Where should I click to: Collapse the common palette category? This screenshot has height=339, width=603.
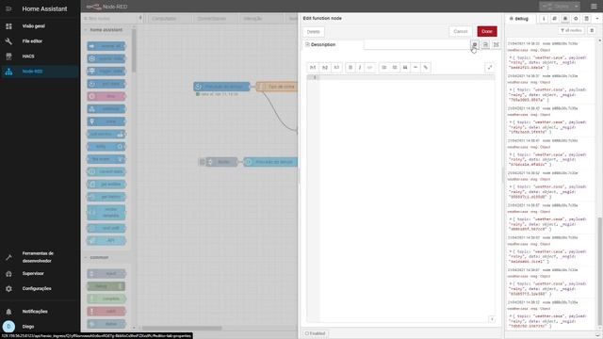tap(106, 257)
